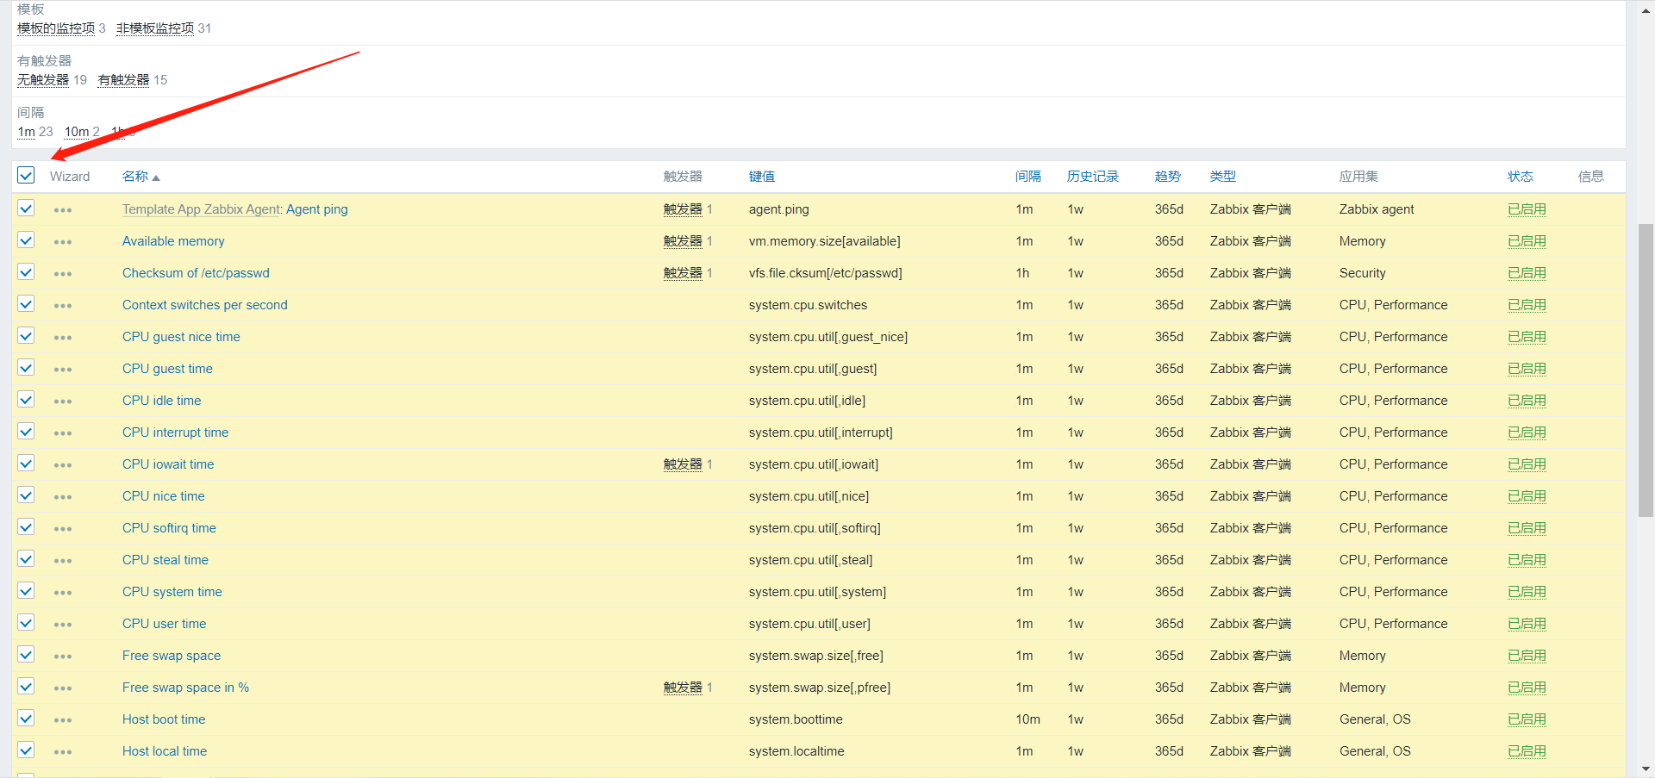Click the scrollbar down arrow
Image resolution: width=1655 pixels, height=778 pixels.
click(x=1646, y=769)
